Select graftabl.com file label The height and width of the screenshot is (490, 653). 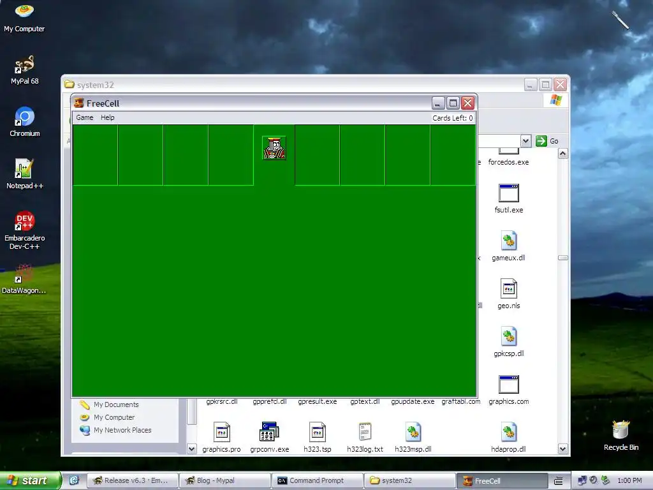tap(460, 402)
